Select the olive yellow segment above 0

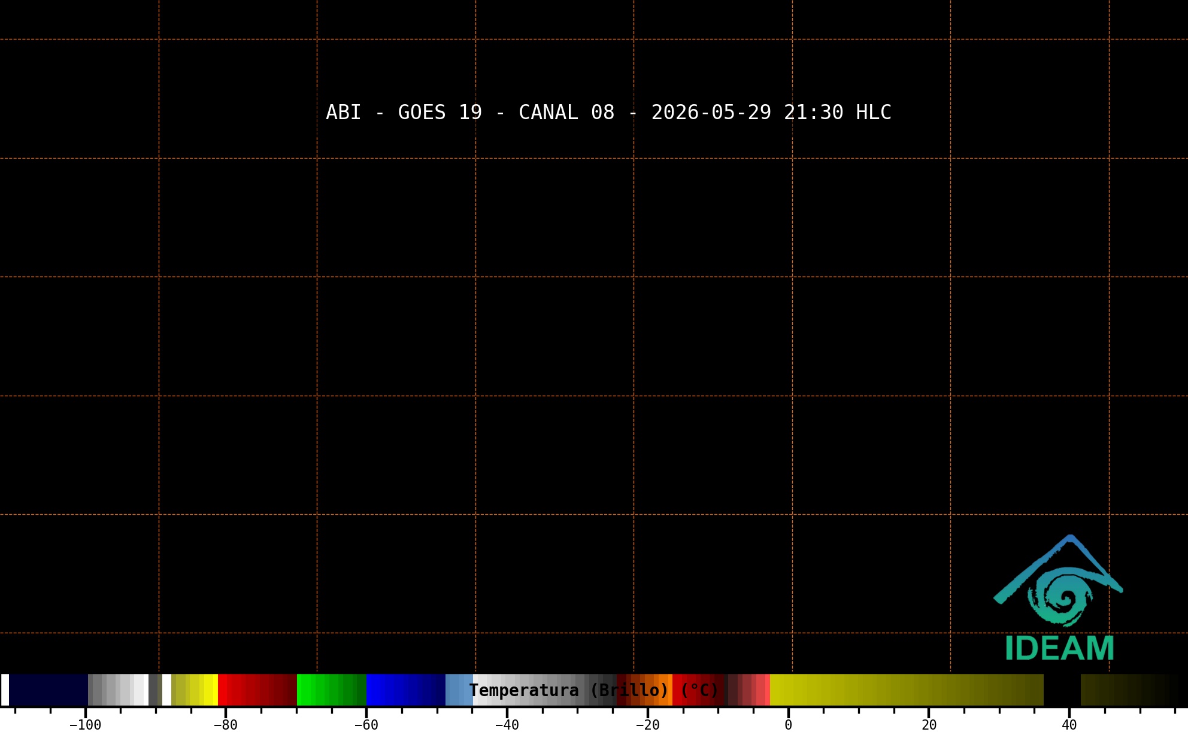coord(907,690)
